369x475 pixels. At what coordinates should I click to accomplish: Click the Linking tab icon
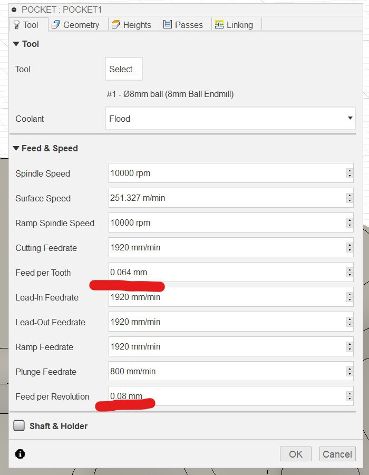point(219,25)
